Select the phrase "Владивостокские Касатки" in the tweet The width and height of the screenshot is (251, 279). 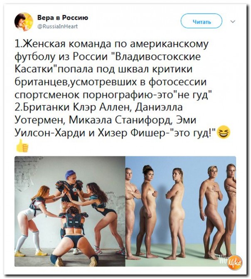(x=108, y=63)
